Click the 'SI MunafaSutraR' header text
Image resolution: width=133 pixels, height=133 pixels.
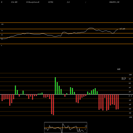pos(33,2)
